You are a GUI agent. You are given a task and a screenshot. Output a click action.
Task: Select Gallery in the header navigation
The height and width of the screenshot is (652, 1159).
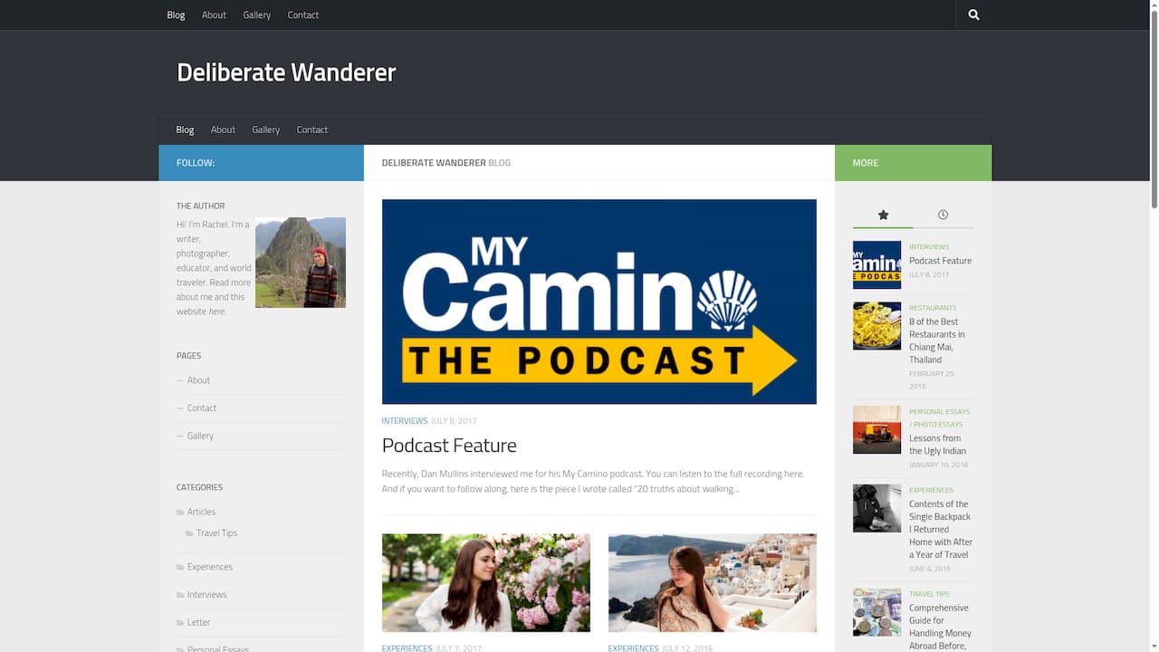coord(266,129)
